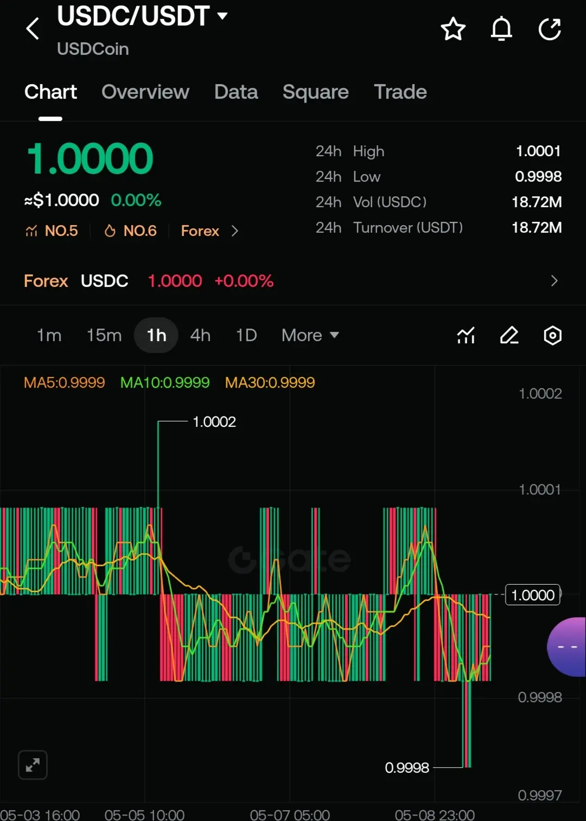
Task: Tap the MA5:0.9999 indicator label
Action: (x=64, y=383)
